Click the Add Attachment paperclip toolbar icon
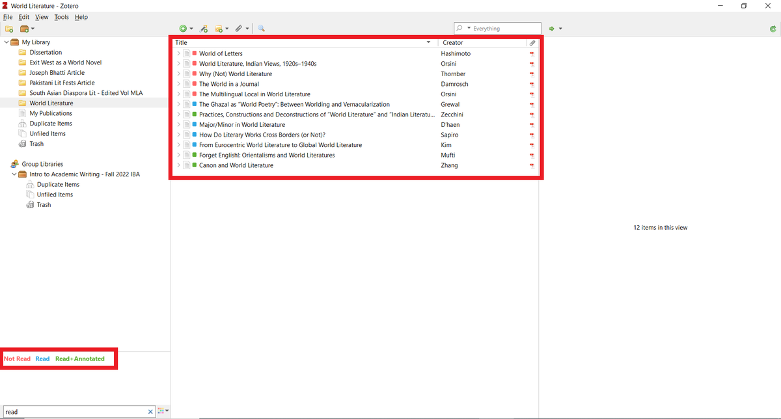781x419 pixels. click(239, 29)
